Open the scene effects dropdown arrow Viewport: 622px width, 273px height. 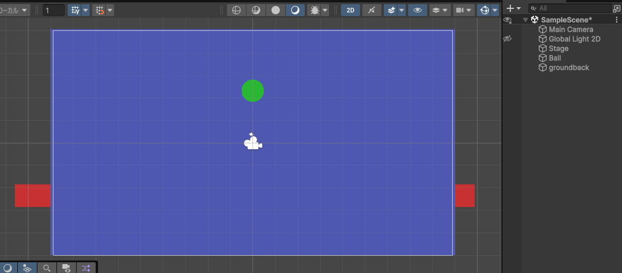(x=402, y=10)
